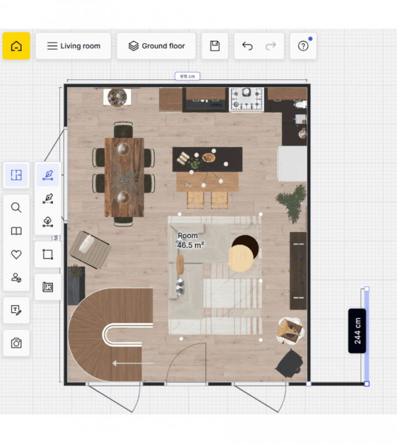Viewport: 397px width, 443px height.
Task: Choose the draw rectangular room tool
Action: 48,254
